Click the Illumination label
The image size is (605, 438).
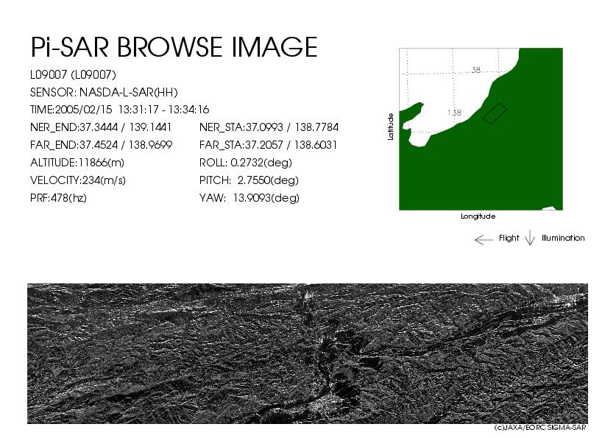(563, 238)
